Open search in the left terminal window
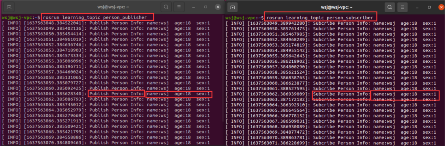This screenshot has width=445, height=147. [x=166, y=7]
